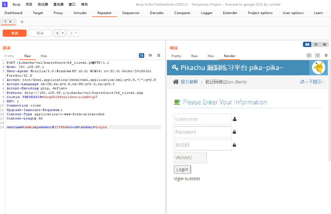Screen dimensions: 331x214
Task: Select the response Render view tab
Action: pyautogui.click(x=230, y=56)
